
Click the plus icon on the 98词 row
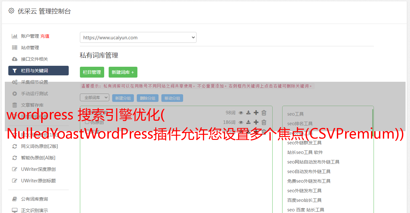tap(256, 113)
